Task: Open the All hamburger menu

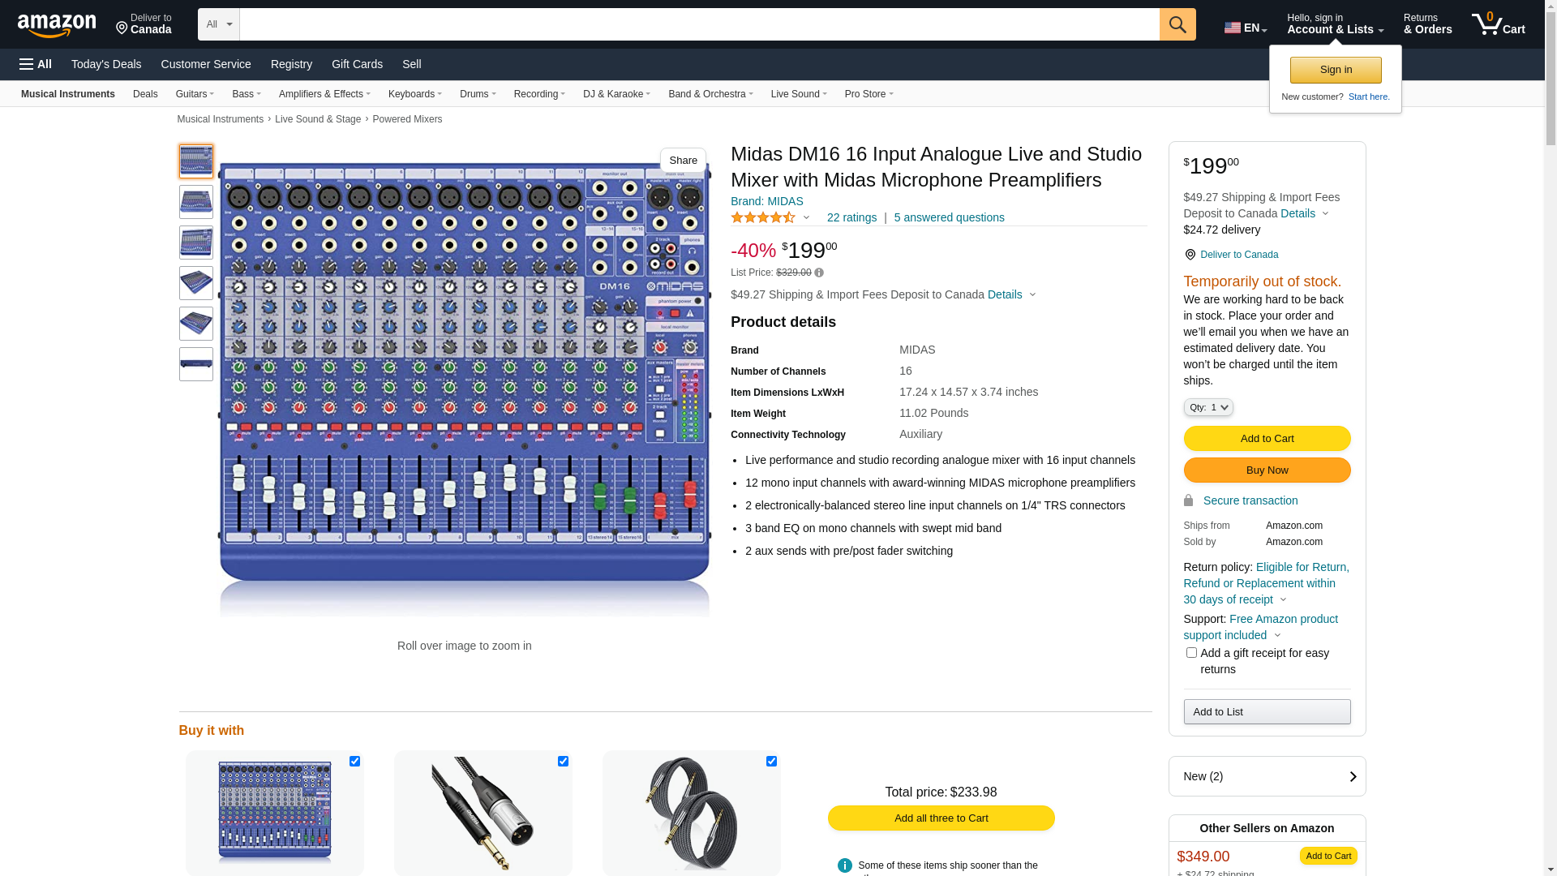Action: [x=36, y=64]
